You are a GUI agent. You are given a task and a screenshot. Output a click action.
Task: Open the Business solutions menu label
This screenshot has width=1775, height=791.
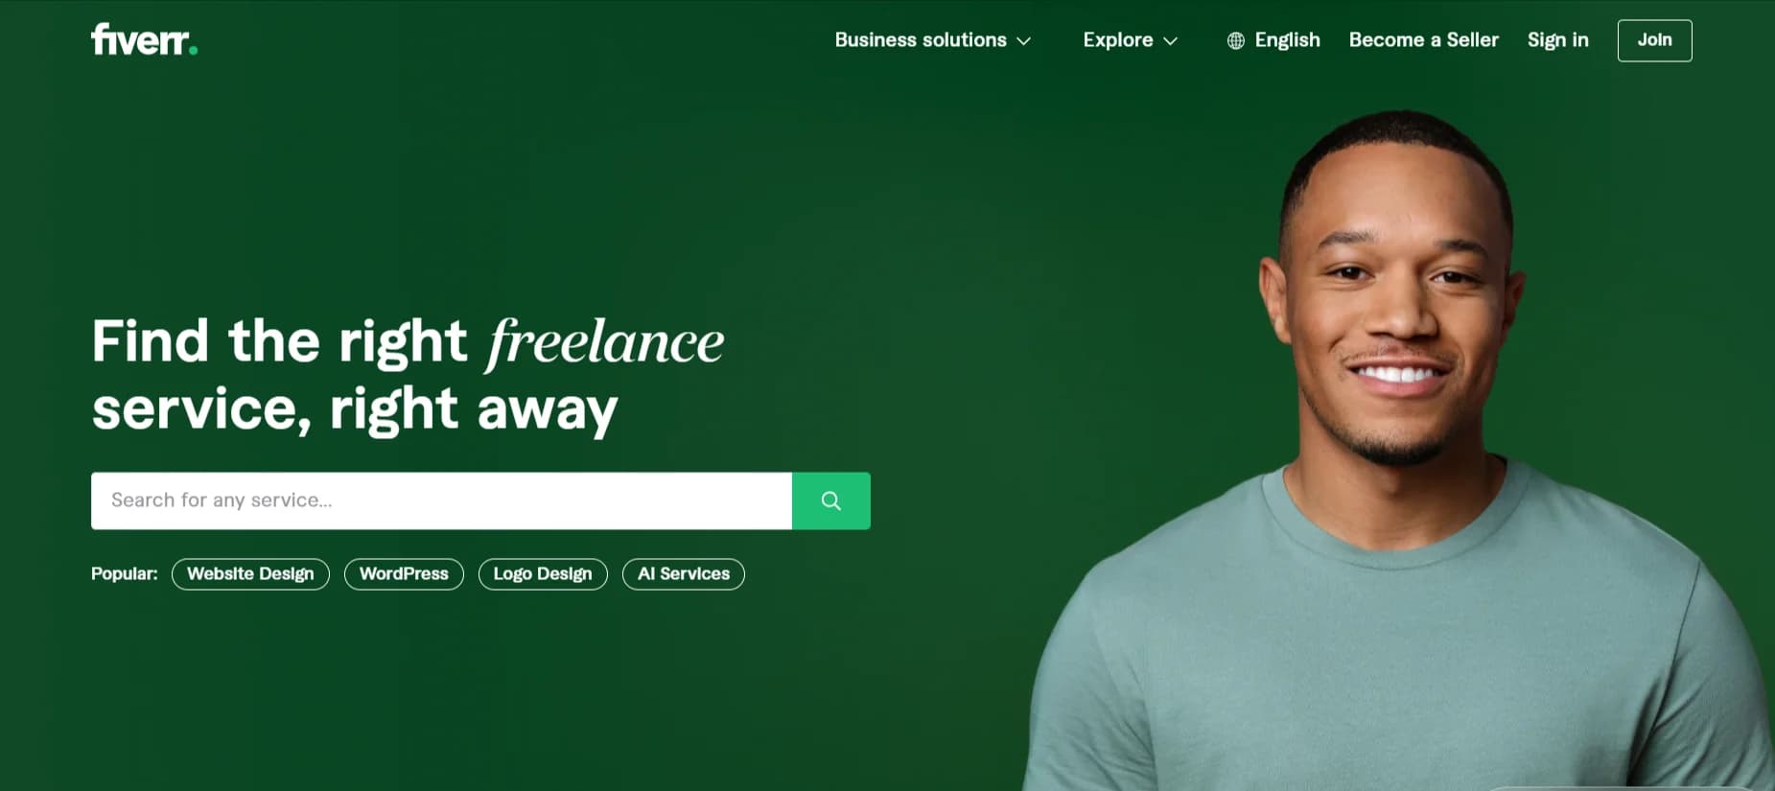[x=921, y=39]
